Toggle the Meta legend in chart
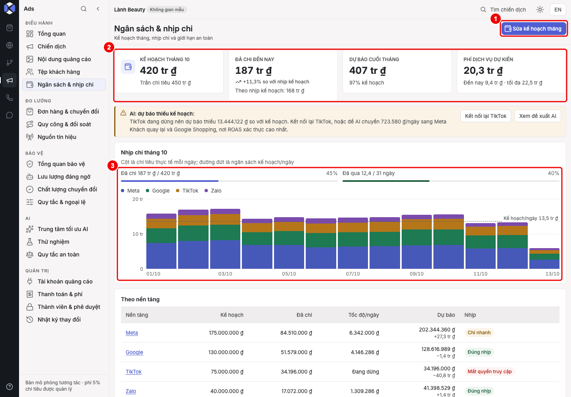 coord(130,191)
